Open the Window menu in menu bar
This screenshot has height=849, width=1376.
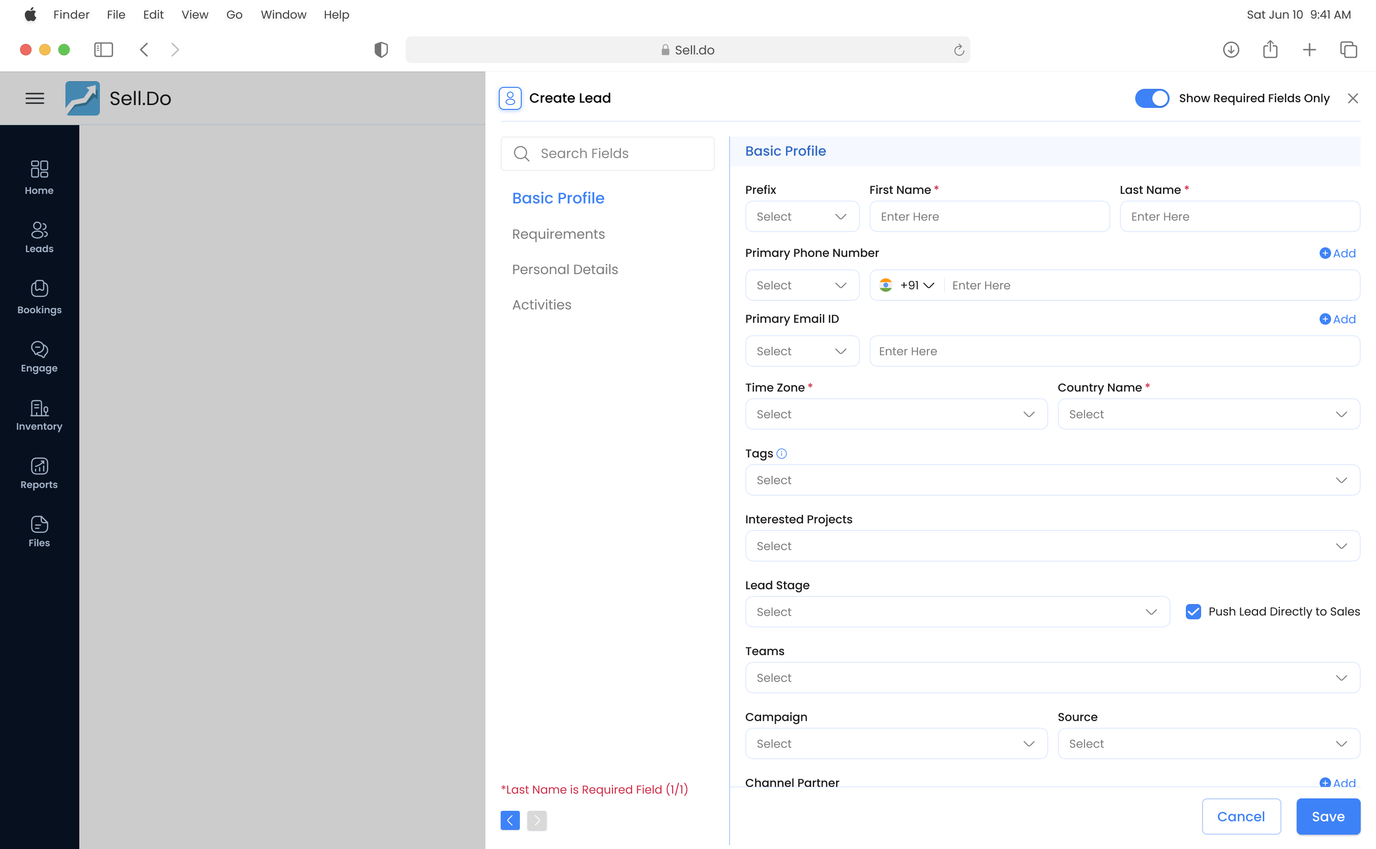coord(283,15)
